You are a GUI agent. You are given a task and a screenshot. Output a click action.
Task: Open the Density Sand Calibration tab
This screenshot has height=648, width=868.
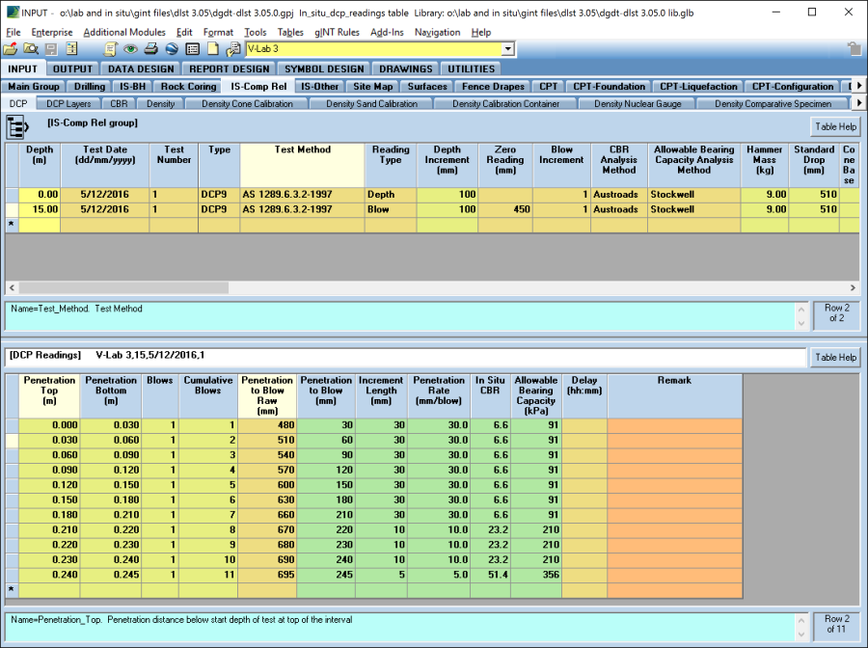point(371,103)
